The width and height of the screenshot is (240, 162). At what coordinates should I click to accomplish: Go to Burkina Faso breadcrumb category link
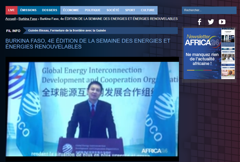point(28,19)
